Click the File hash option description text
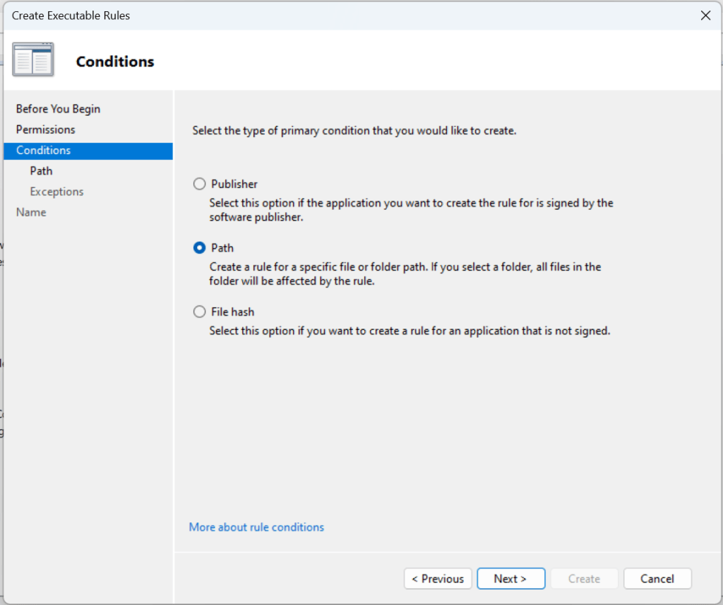 pos(409,331)
